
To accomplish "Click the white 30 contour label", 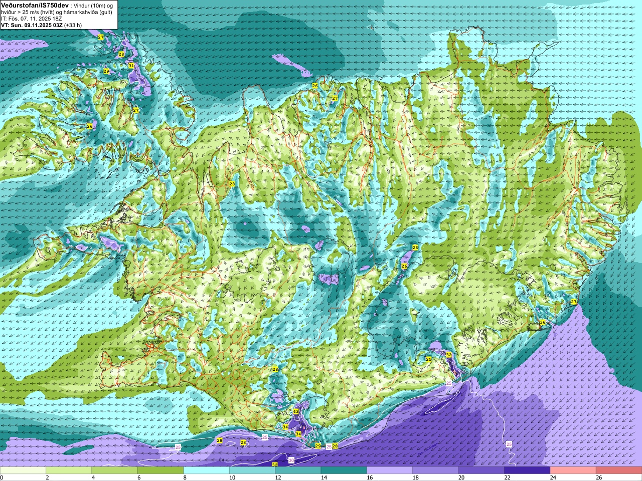I will 291,460.
